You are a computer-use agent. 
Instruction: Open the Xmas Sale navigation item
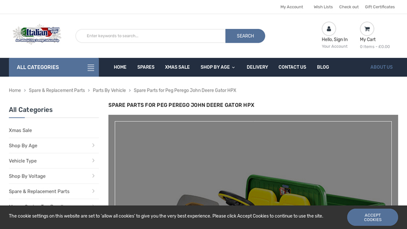click(177, 67)
